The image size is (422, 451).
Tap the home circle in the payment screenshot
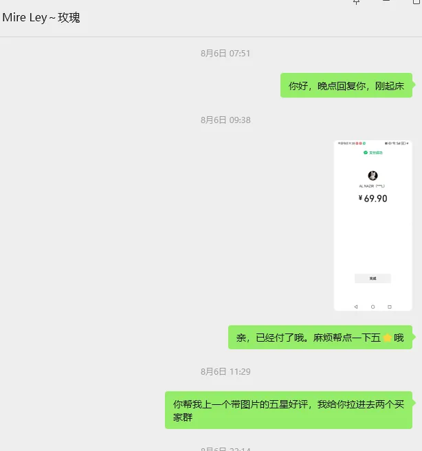(x=373, y=307)
